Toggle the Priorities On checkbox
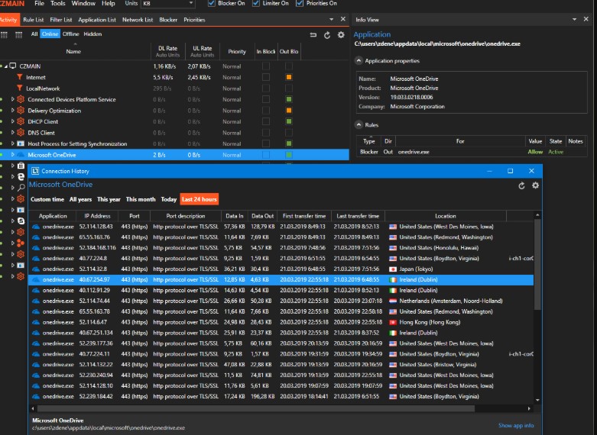597x435 pixels. coord(299,4)
